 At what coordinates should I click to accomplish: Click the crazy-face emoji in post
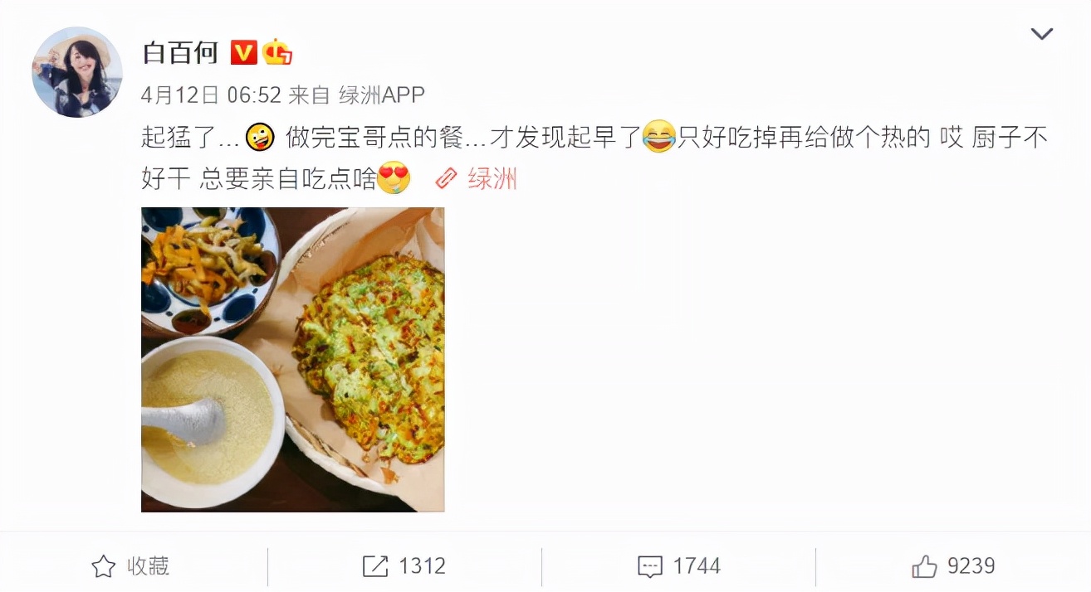(x=261, y=137)
